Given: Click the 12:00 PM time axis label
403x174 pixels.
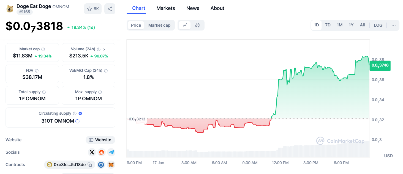Looking at the screenshot, I should pos(280,163).
